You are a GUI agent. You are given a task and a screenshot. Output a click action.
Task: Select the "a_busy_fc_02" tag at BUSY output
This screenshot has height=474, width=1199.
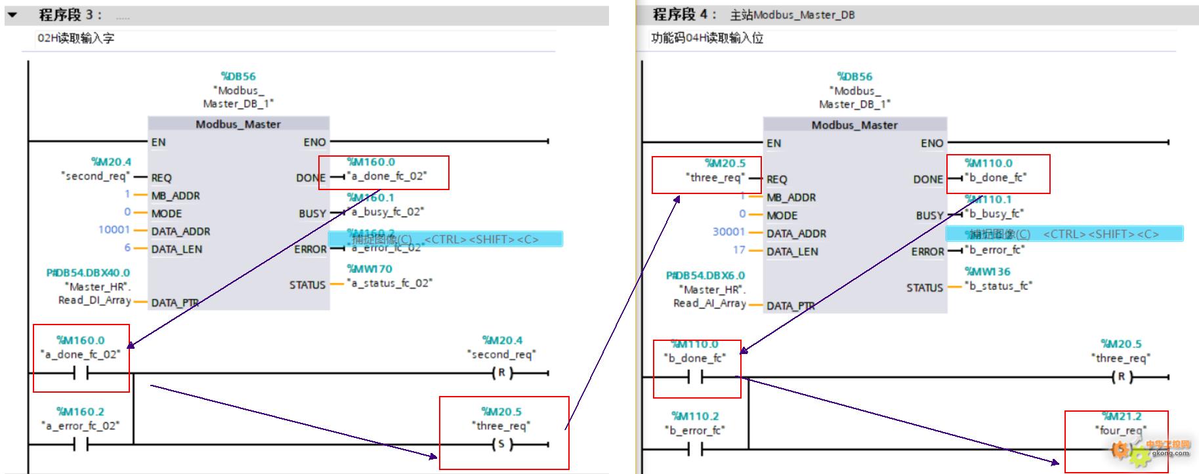(385, 212)
